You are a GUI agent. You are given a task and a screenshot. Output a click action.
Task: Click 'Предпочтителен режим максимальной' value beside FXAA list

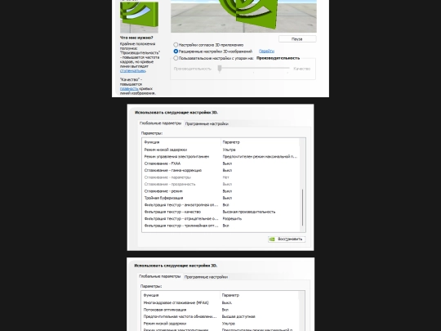(260, 156)
